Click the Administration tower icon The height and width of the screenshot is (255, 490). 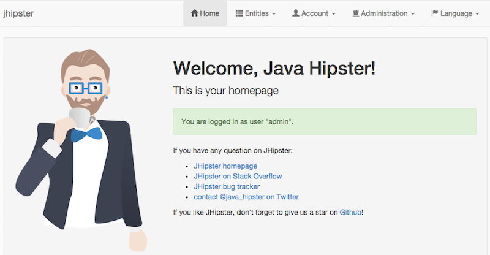coord(355,13)
